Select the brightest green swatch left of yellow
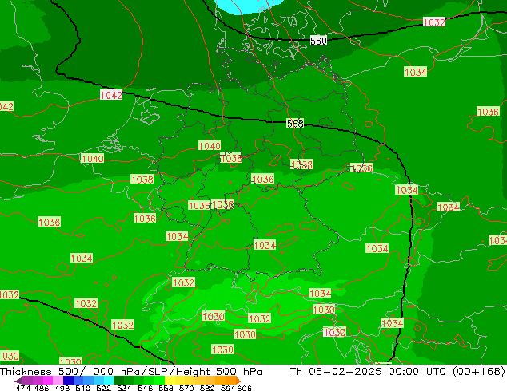507x391 pixels. pyautogui.click(x=159, y=380)
